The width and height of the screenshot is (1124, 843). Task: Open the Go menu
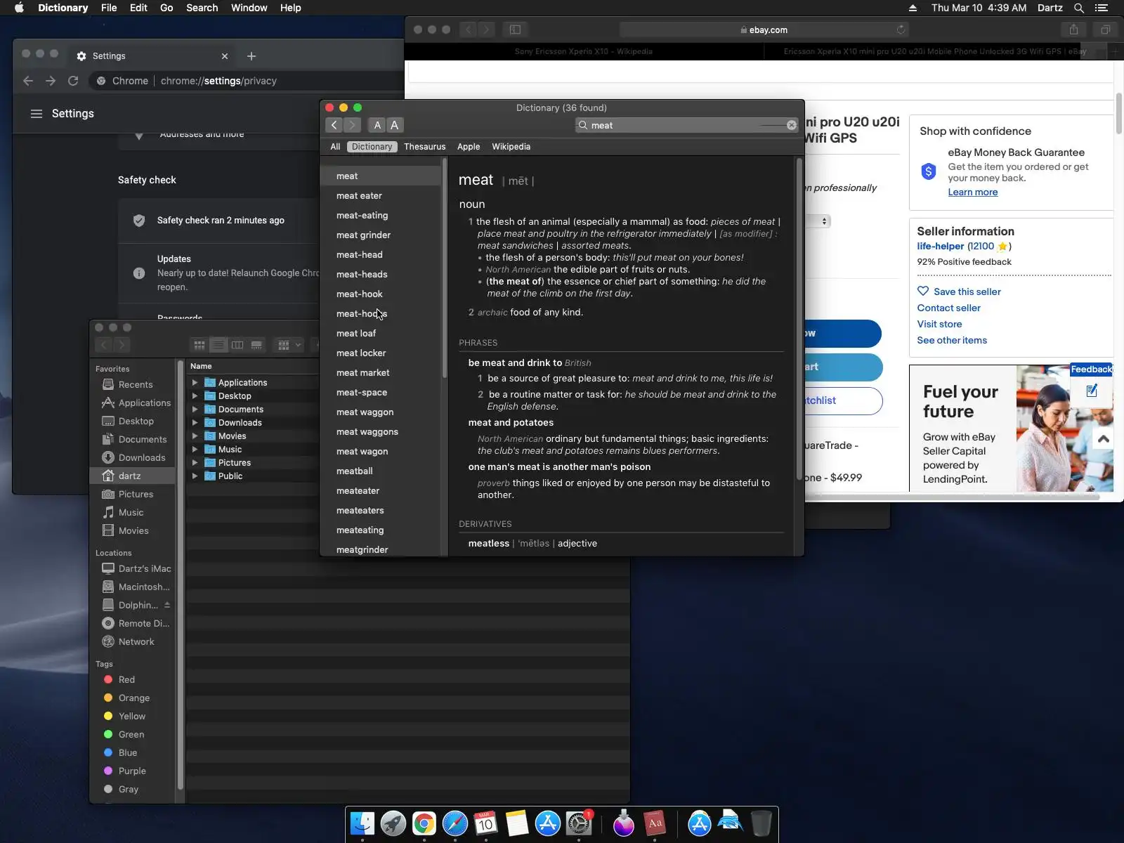click(x=166, y=8)
